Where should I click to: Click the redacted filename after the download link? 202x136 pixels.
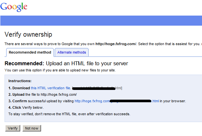[97, 88]
